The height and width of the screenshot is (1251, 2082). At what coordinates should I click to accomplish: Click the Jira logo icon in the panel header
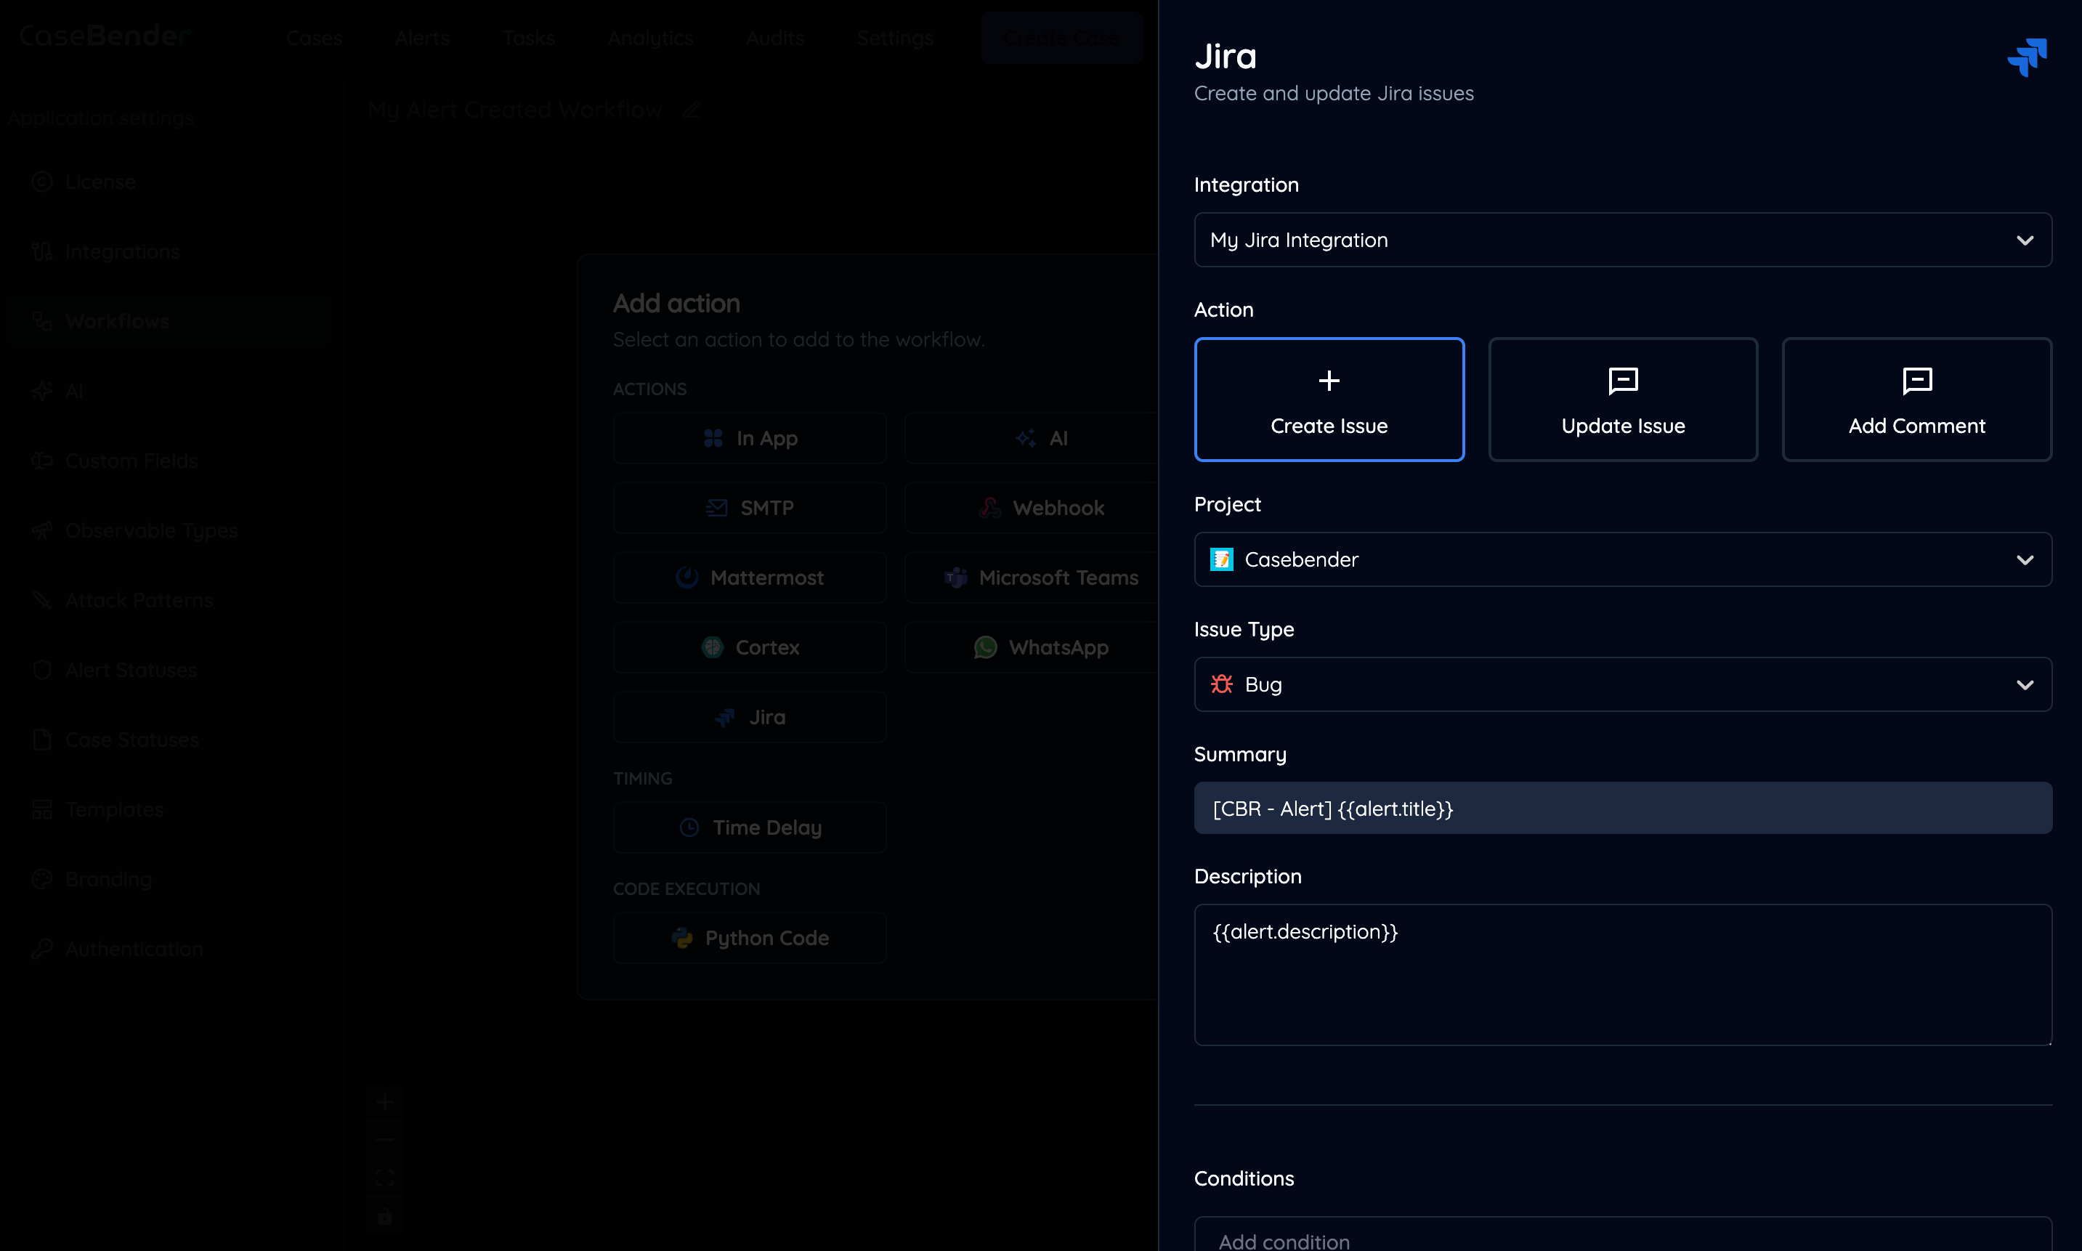coord(2026,57)
